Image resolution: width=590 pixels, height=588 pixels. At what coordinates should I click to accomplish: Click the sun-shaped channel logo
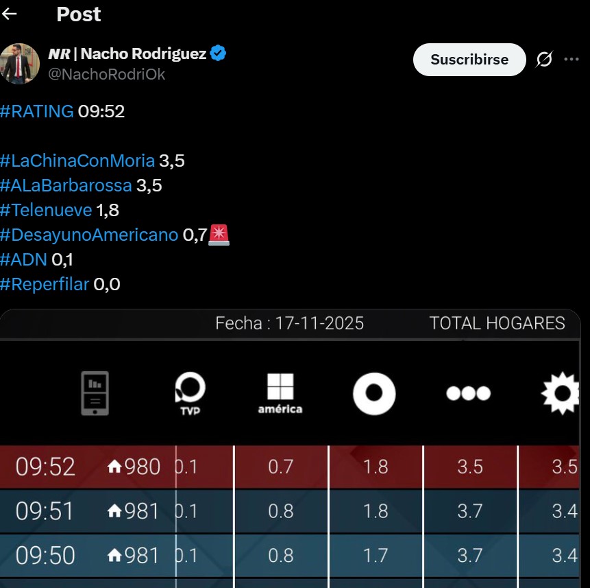click(x=561, y=393)
